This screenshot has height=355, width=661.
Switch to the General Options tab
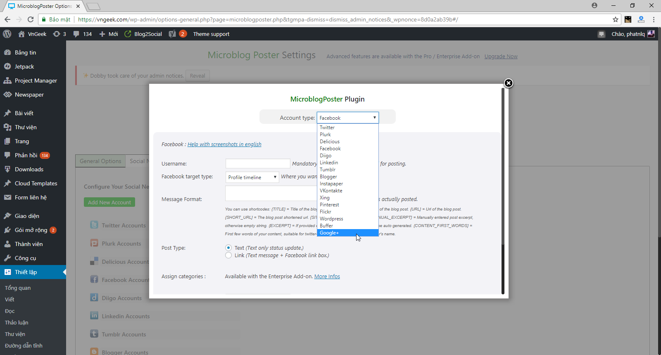100,161
